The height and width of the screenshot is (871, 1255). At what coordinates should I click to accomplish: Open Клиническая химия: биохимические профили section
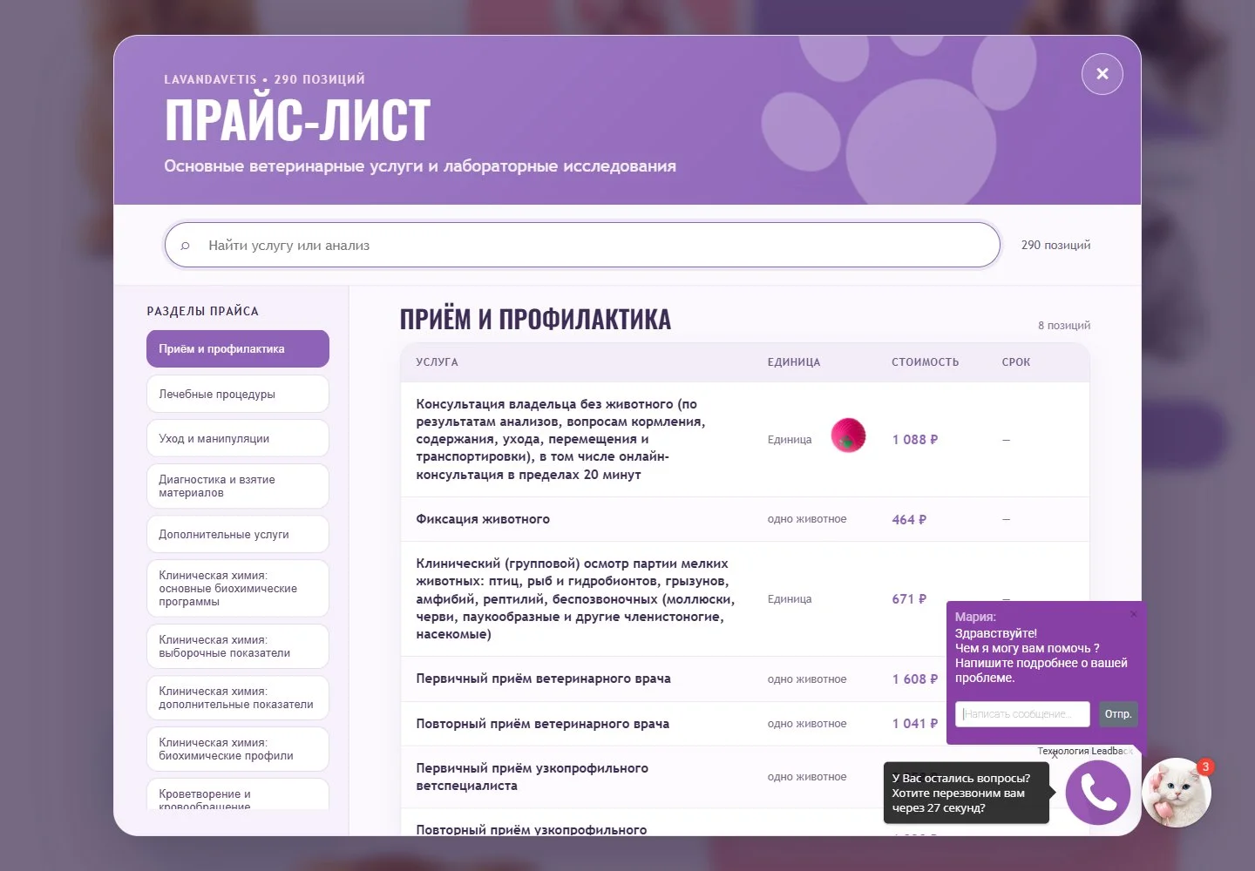[238, 749]
